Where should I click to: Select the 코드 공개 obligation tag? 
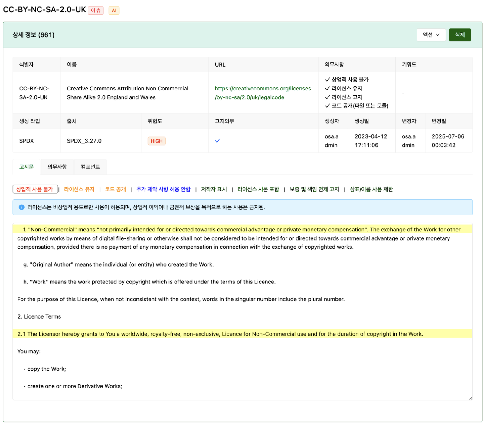[x=115, y=189]
